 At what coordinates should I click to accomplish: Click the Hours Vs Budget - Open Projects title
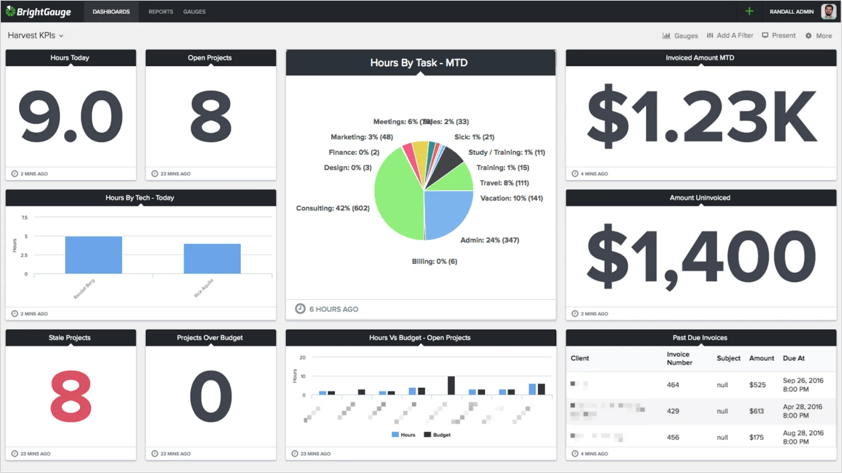(x=419, y=338)
